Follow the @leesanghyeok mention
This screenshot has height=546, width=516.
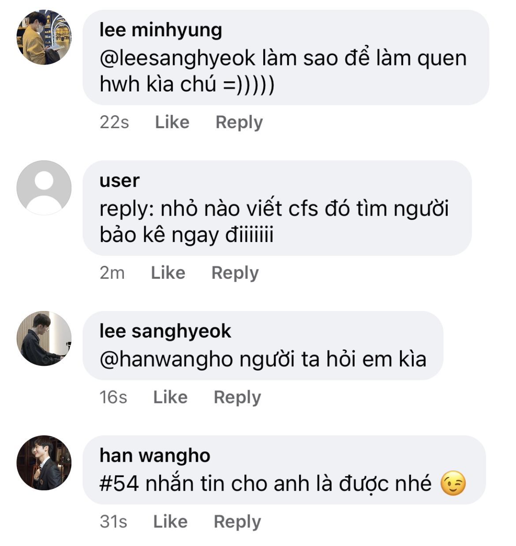pyautogui.click(x=177, y=58)
